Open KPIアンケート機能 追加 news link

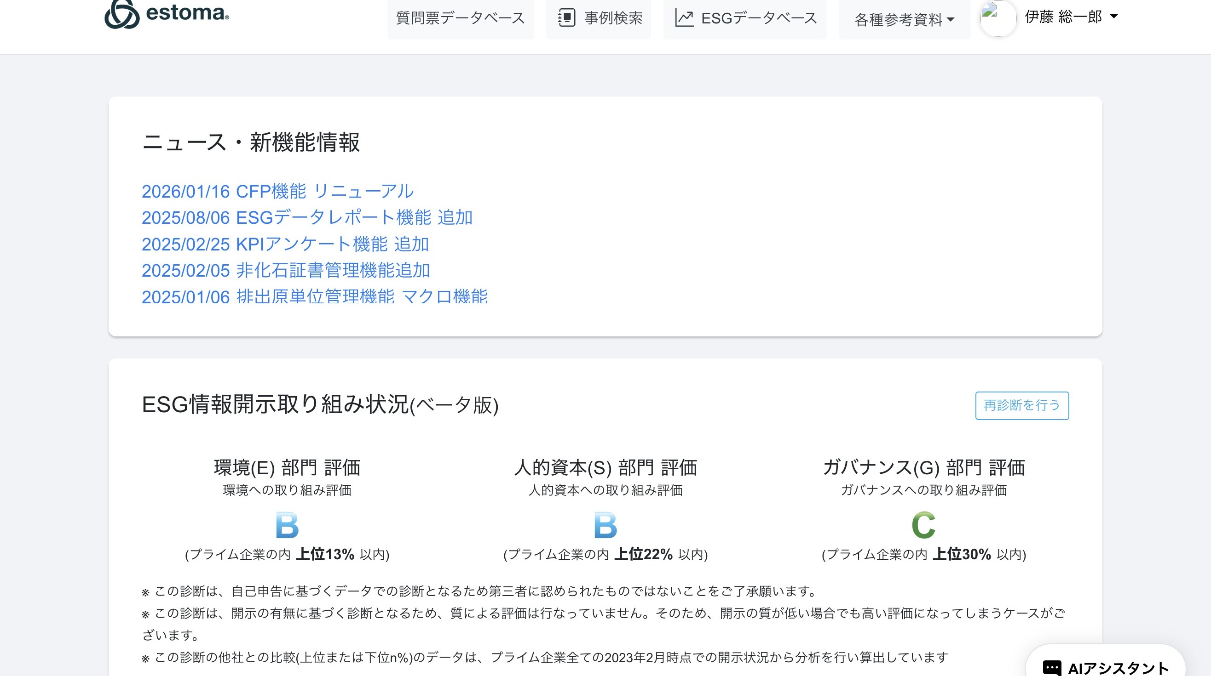285,244
